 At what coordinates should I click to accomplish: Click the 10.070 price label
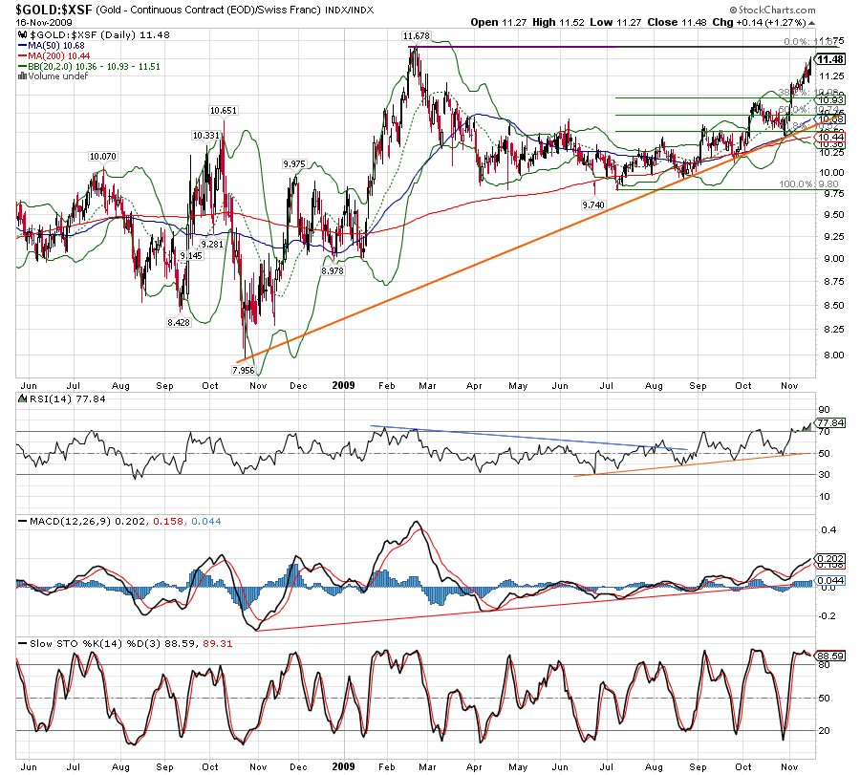point(103,157)
